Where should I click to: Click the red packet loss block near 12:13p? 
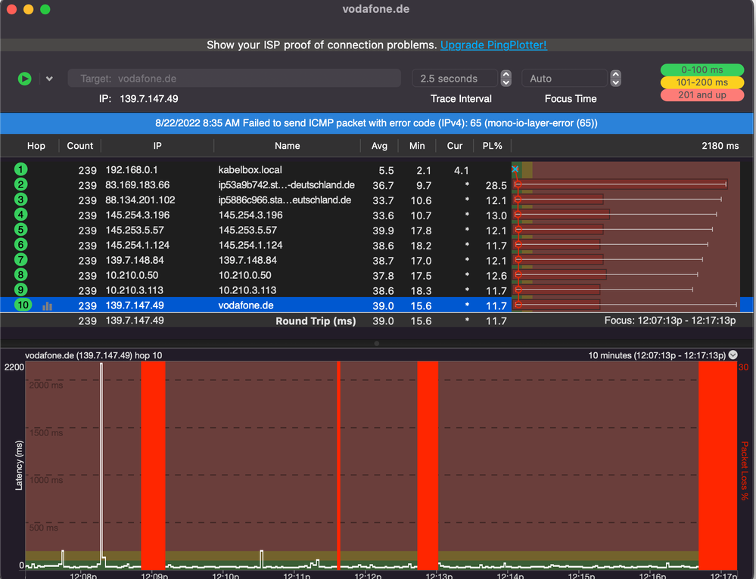tap(428, 466)
